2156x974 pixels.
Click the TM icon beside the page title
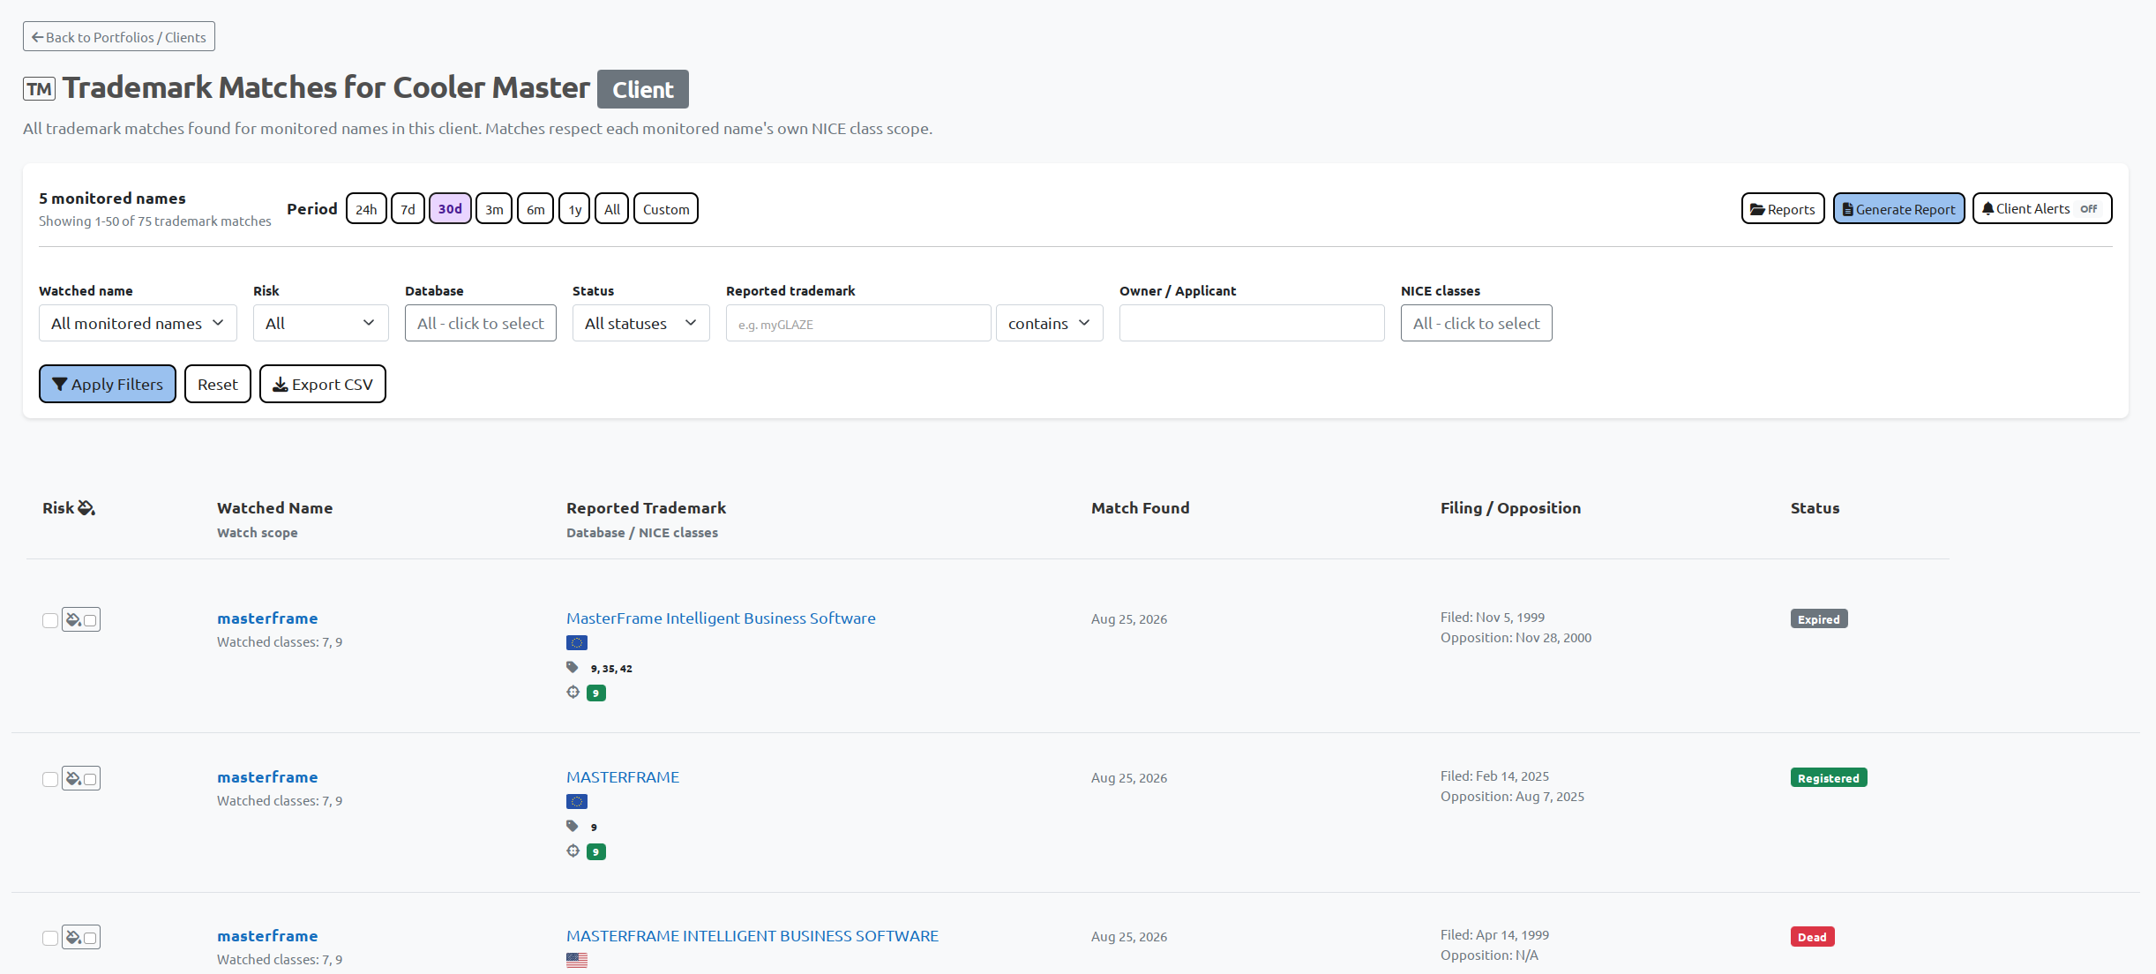(39, 89)
